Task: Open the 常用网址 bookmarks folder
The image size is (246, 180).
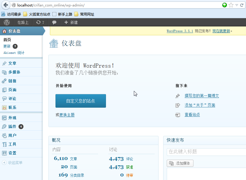Action: [84, 14]
